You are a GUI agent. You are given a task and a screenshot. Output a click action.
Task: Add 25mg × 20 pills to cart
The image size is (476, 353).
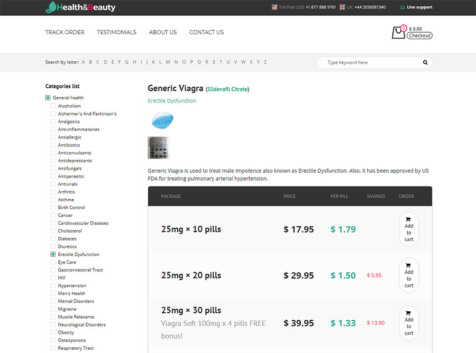(x=409, y=275)
